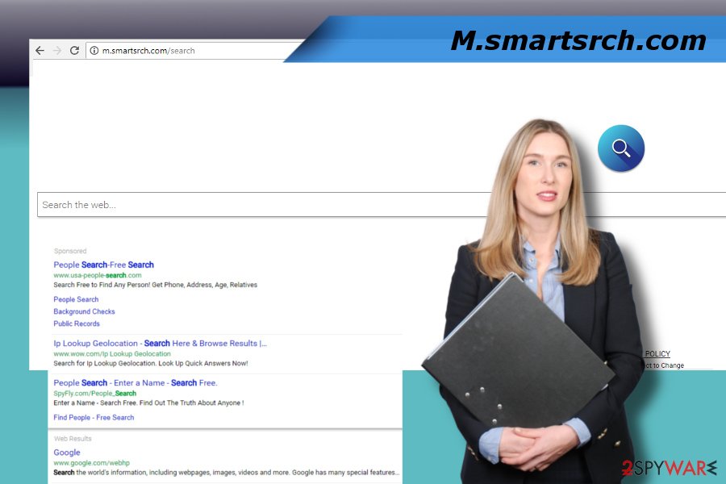Click the Google result description text
Image resolution: width=726 pixels, height=484 pixels.
coord(227,473)
